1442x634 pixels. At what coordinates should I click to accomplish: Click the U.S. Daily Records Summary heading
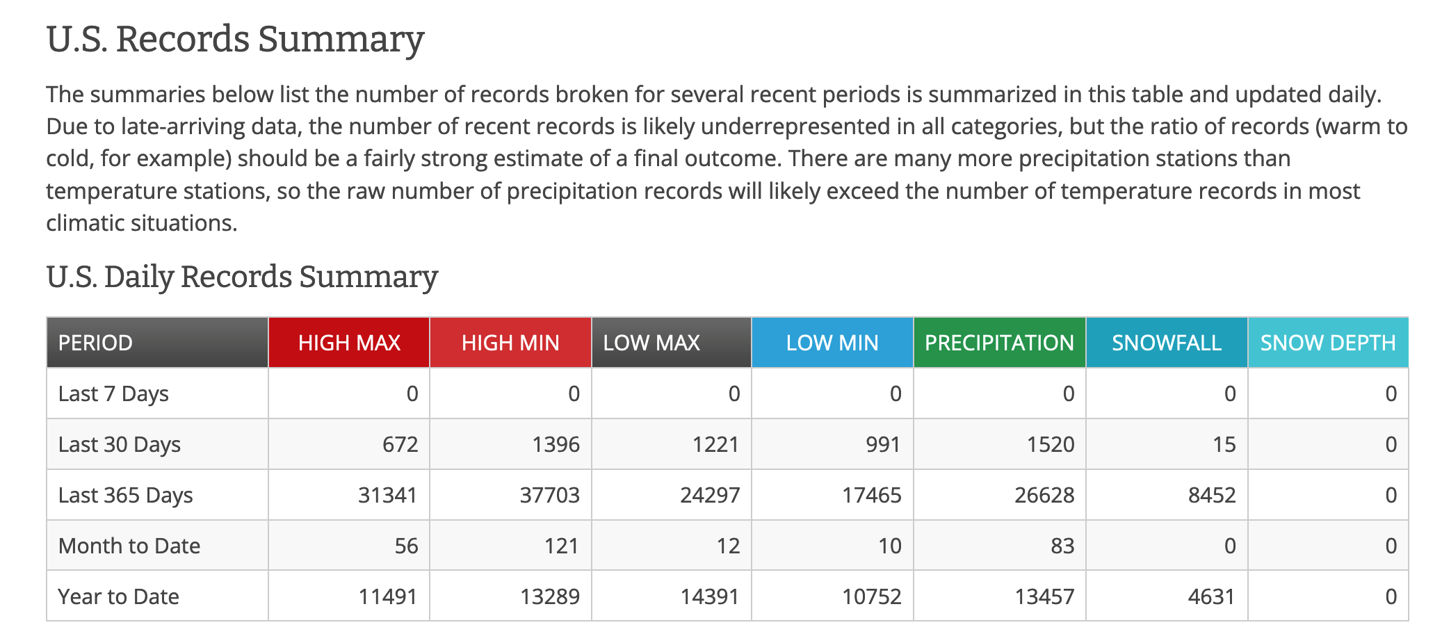coord(242,277)
